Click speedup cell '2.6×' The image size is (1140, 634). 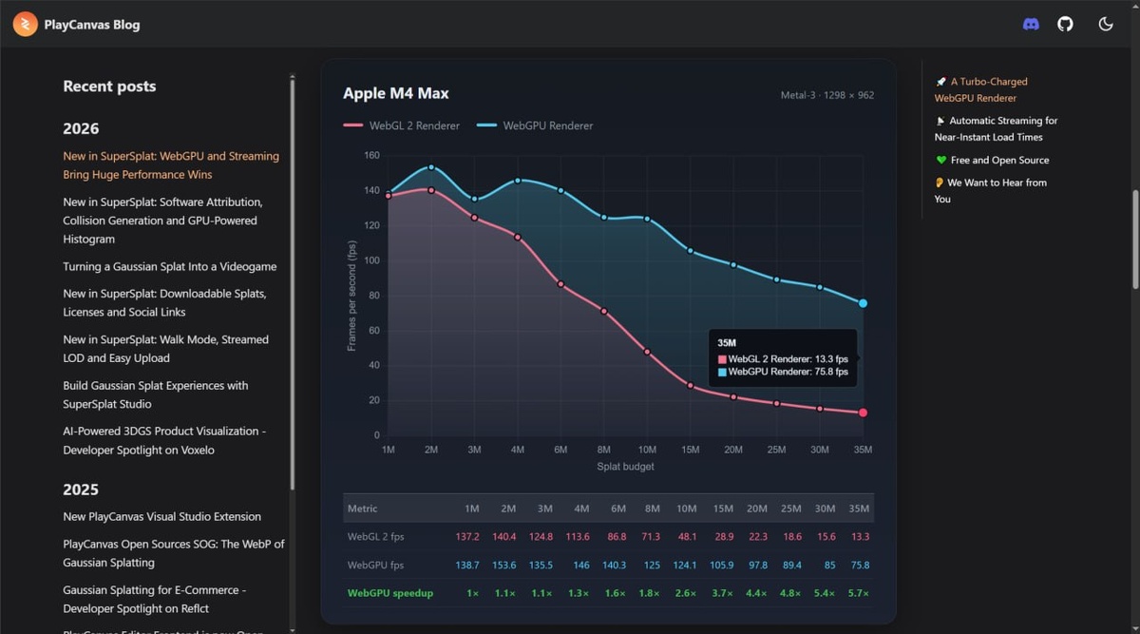[x=684, y=593]
